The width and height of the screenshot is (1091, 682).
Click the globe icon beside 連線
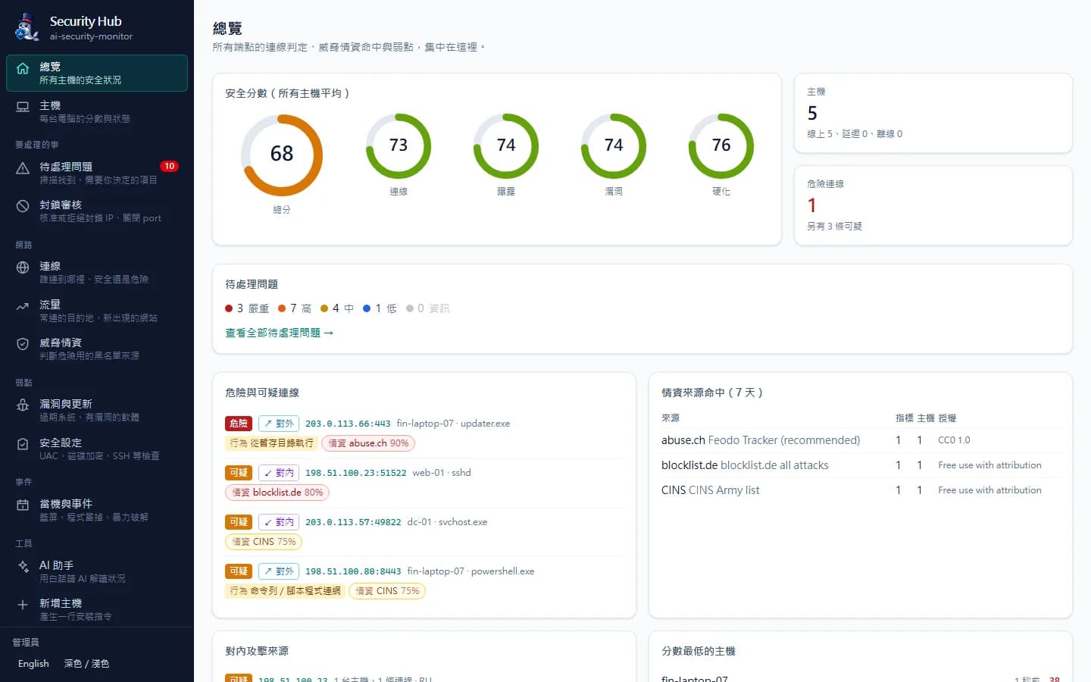tap(23, 267)
